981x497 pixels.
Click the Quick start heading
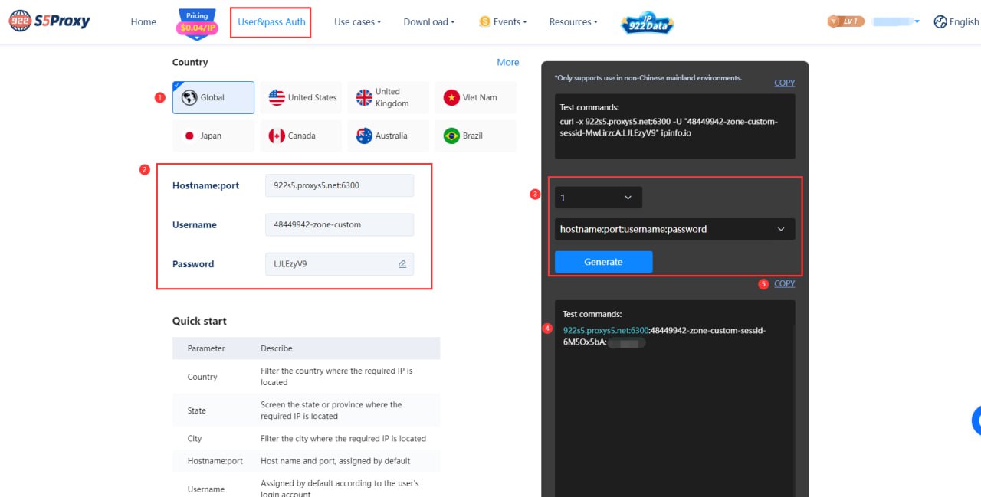[199, 321]
